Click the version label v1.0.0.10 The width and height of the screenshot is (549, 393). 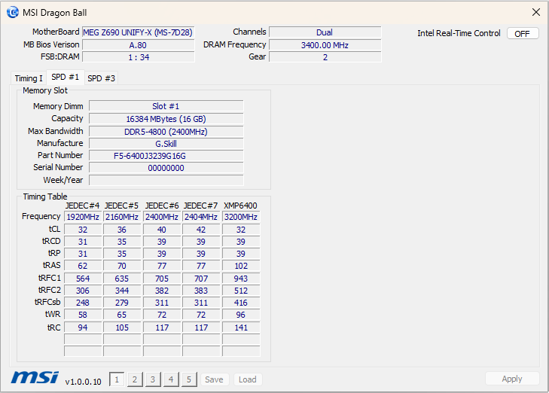click(x=84, y=382)
